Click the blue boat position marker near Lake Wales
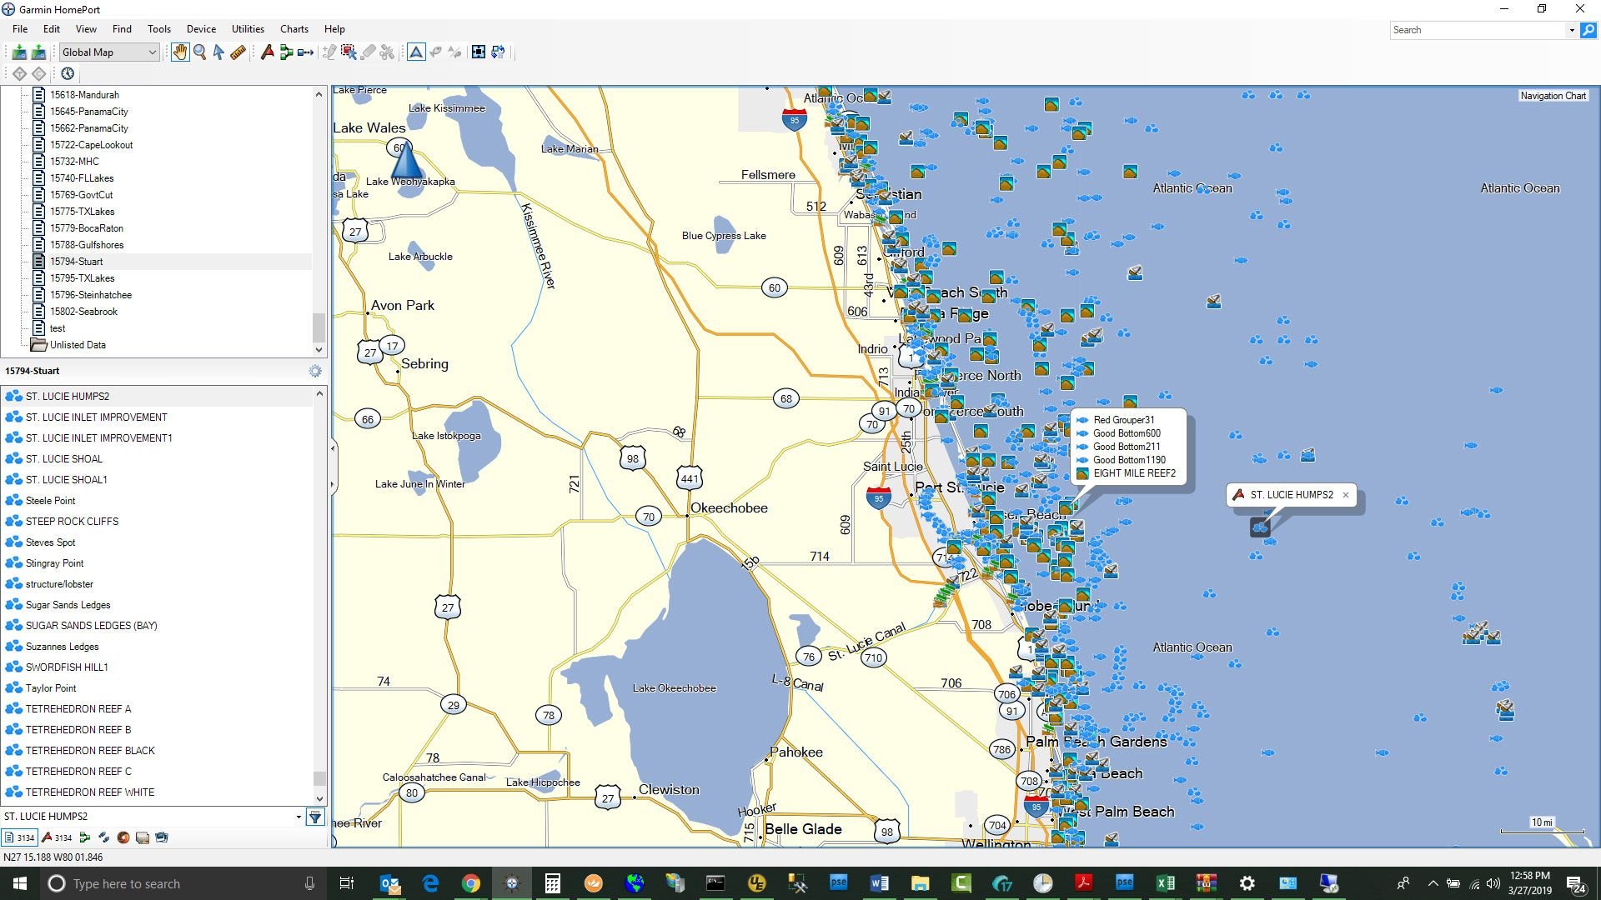Viewport: 1601px width, 900px height. [405, 160]
